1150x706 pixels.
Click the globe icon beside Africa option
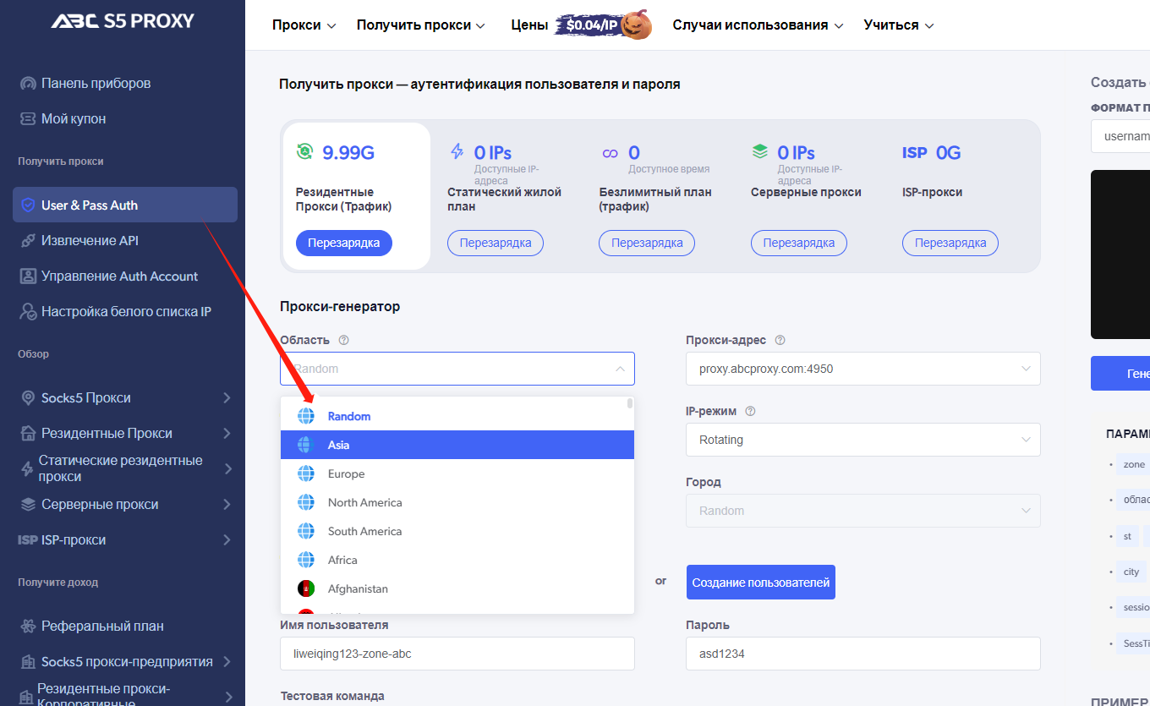coord(306,560)
